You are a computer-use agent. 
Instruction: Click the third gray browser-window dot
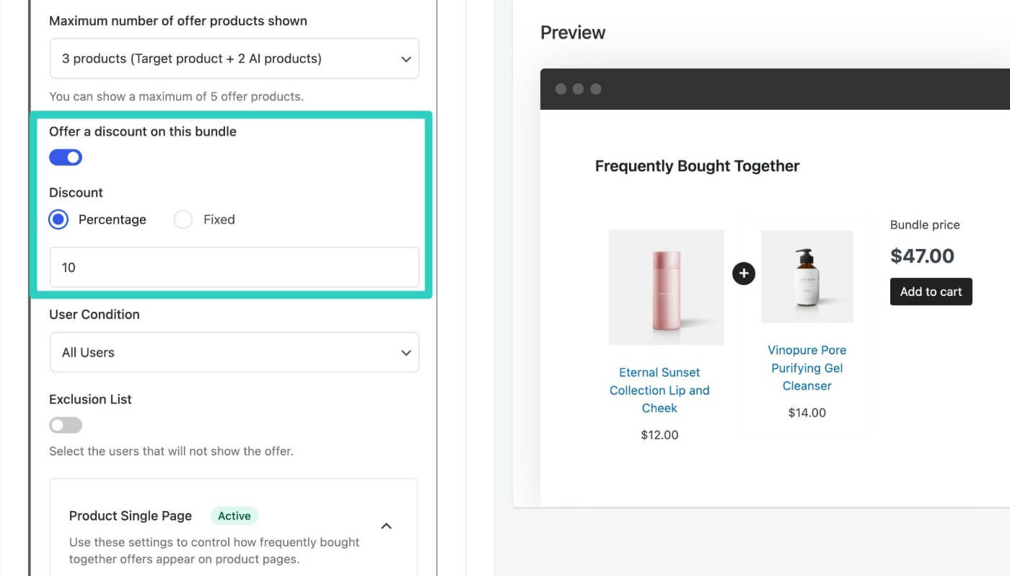tap(595, 89)
